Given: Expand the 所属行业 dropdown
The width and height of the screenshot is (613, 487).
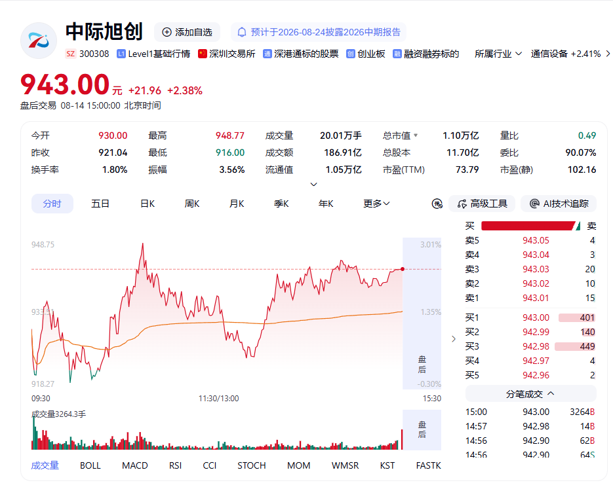Looking at the screenshot, I should coord(498,54).
